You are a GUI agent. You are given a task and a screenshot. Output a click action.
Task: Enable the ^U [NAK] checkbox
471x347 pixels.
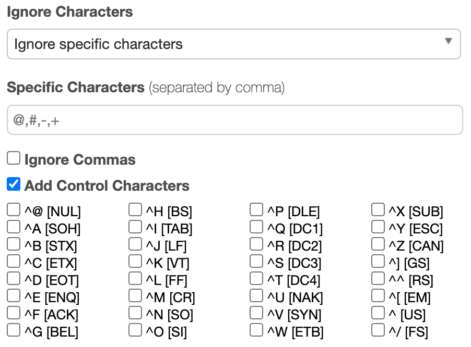click(256, 296)
